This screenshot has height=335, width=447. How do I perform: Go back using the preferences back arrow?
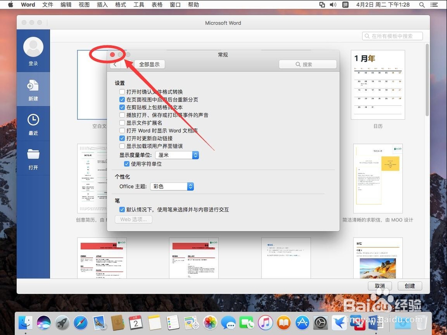(x=115, y=64)
